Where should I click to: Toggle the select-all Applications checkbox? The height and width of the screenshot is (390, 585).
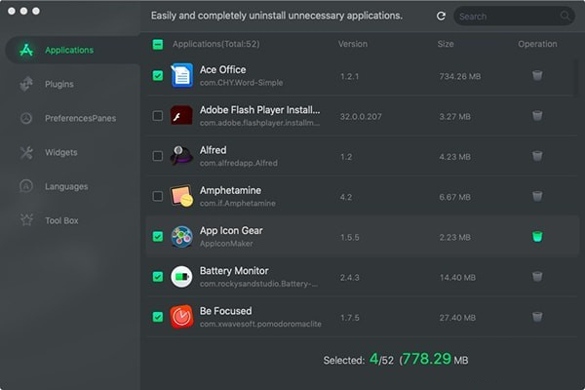(158, 44)
